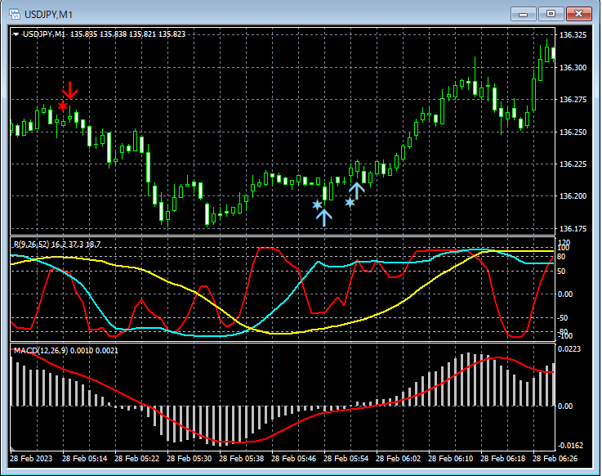Click the 136.225 price scale value

(573, 164)
